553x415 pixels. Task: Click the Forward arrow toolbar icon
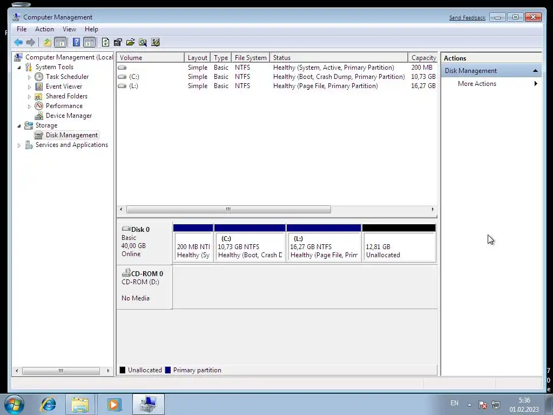click(x=31, y=42)
